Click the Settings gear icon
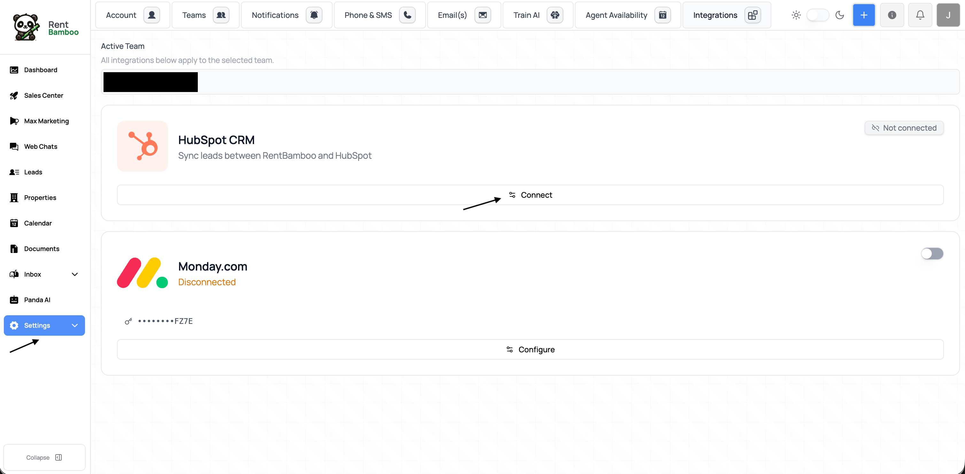 pos(14,325)
